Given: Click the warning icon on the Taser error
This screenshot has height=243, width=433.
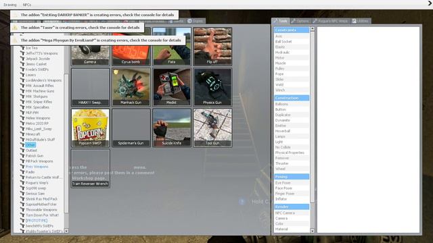Looking at the screenshot, I should [15, 28].
